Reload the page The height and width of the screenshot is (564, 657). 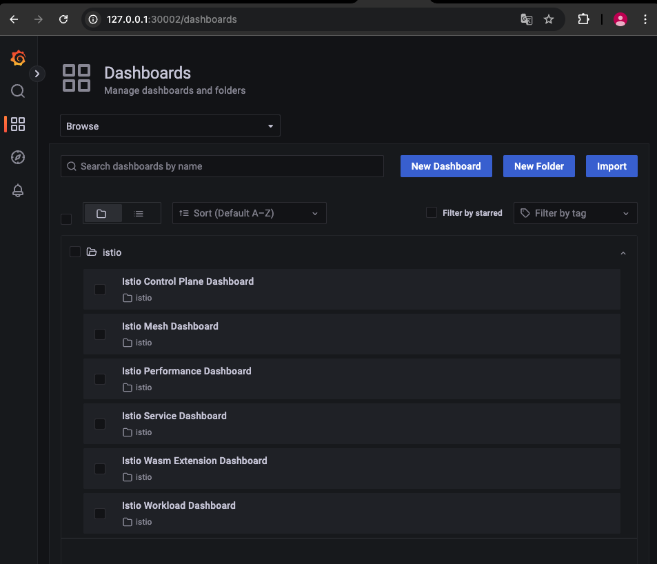(x=63, y=19)
